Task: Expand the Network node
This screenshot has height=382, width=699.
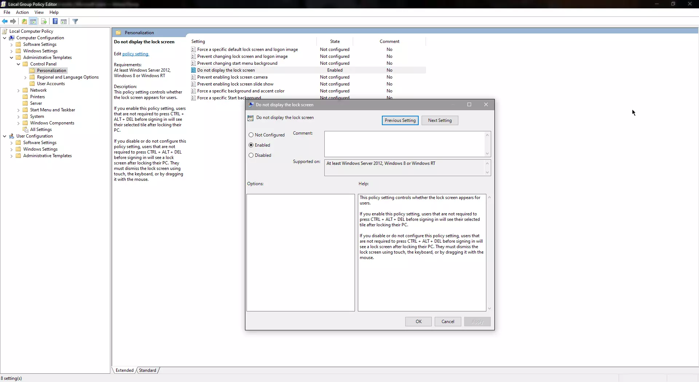Action: [18, 90]
